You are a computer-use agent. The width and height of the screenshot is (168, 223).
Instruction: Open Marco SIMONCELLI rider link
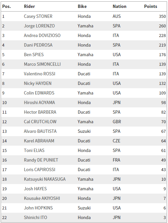pyautogui.click(x=42, y=64)
